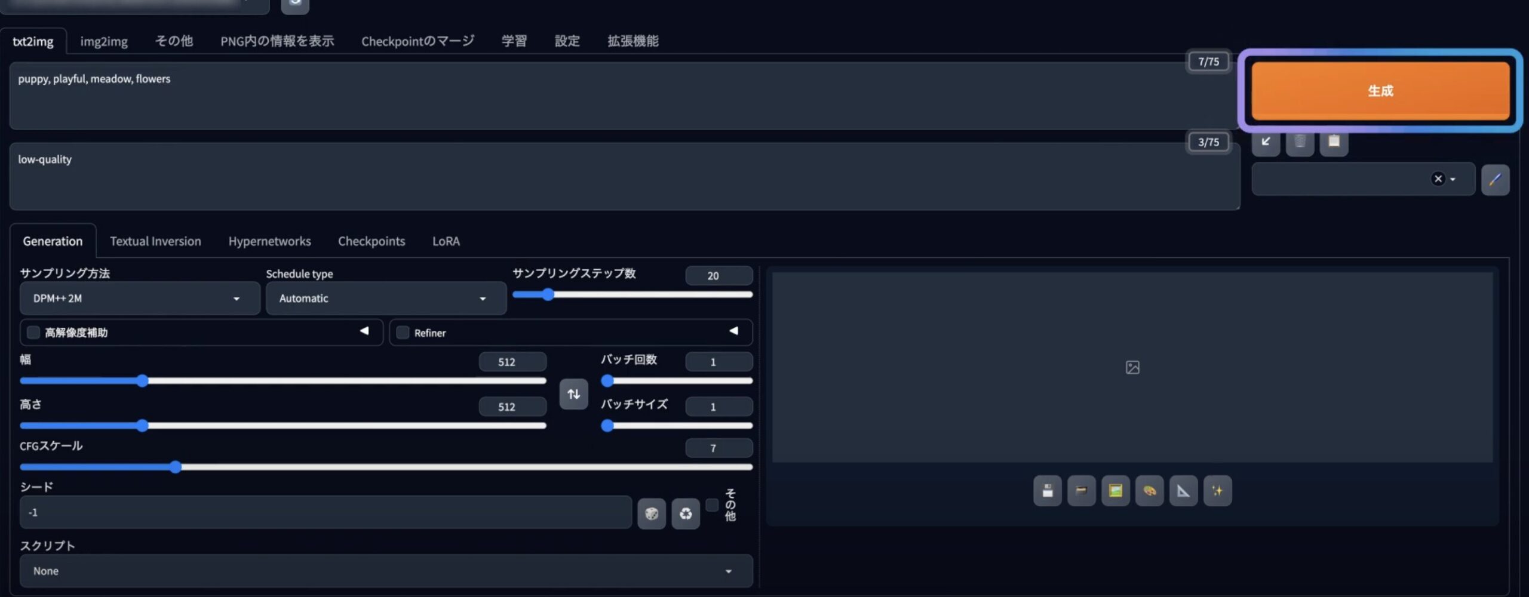Send image to img2img via picture icon
1529x597 pixels.
click(1115, 491)
